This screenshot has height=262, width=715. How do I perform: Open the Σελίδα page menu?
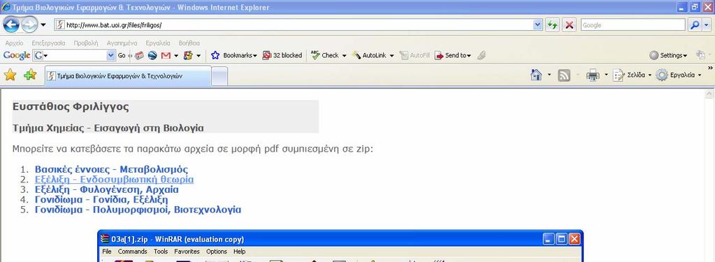pos(632,75)
